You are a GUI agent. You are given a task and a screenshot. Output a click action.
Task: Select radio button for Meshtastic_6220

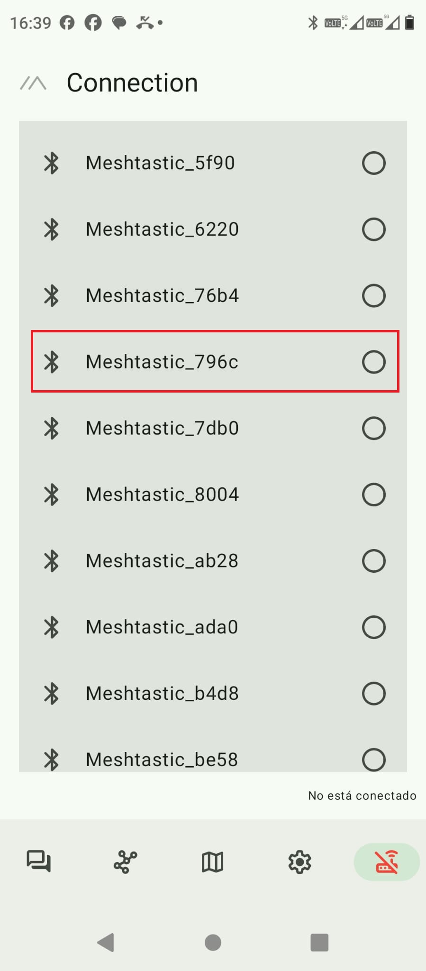click(373, 229)
